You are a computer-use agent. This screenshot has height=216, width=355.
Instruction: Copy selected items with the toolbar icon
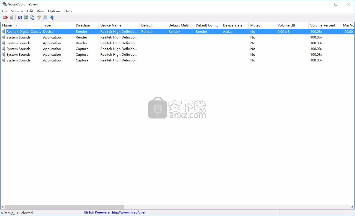point(32,17)
